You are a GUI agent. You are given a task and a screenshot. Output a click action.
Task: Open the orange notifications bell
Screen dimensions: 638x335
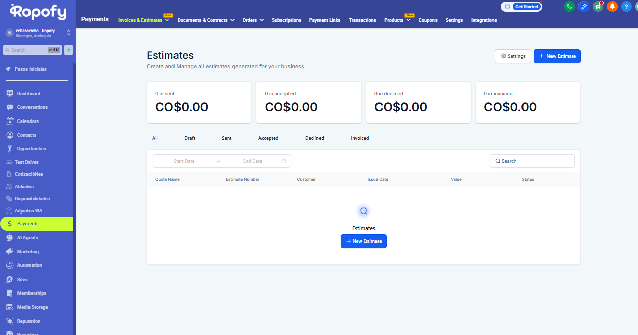coord(612,7)
